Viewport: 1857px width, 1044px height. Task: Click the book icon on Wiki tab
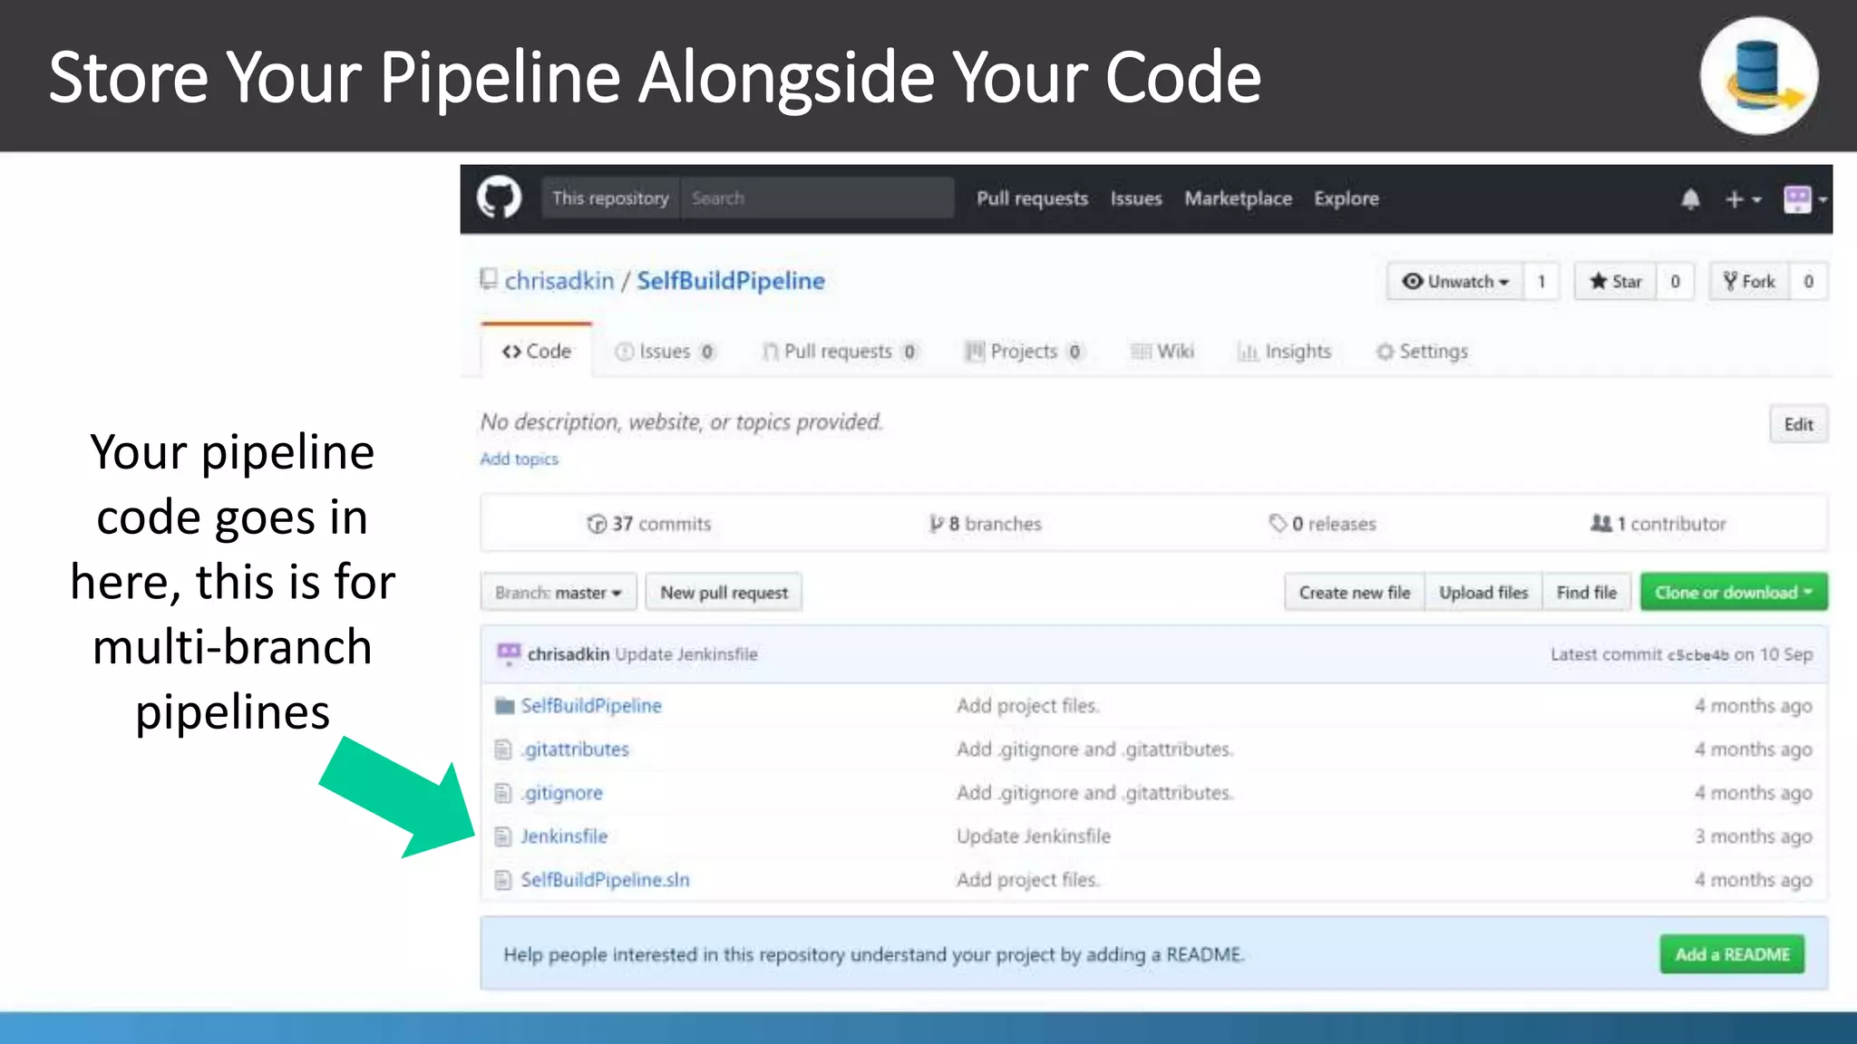(x=1141, y=352)
